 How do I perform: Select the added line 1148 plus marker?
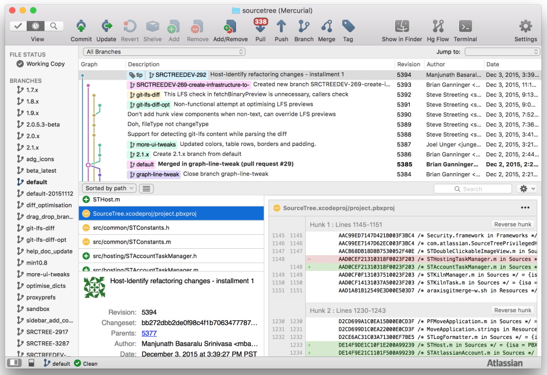pos(309,267)
